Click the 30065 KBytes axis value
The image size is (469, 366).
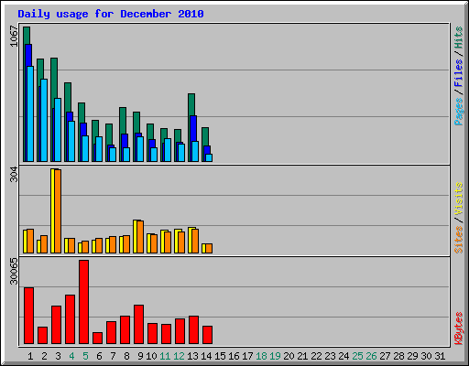click(x=14, y=271)
